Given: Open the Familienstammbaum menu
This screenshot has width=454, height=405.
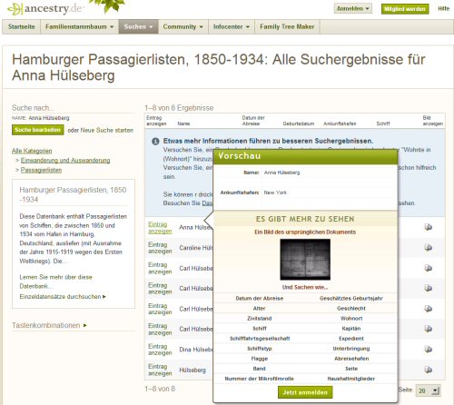Looking at the screenshot, I should pyautogui.click(x=80, y=26).
